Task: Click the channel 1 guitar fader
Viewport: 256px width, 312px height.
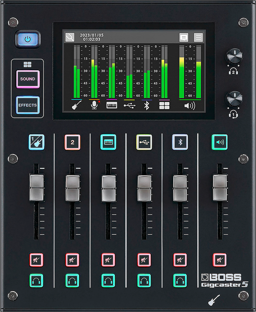Action: click(37, 188)
